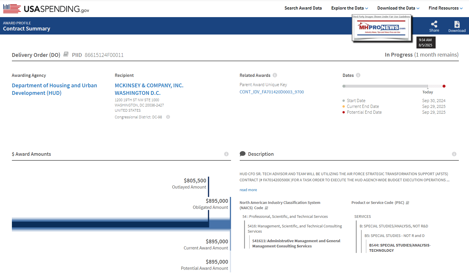469x277 pixels.
Task: Open McKinsey & Company recipient link
Action: 149,89
